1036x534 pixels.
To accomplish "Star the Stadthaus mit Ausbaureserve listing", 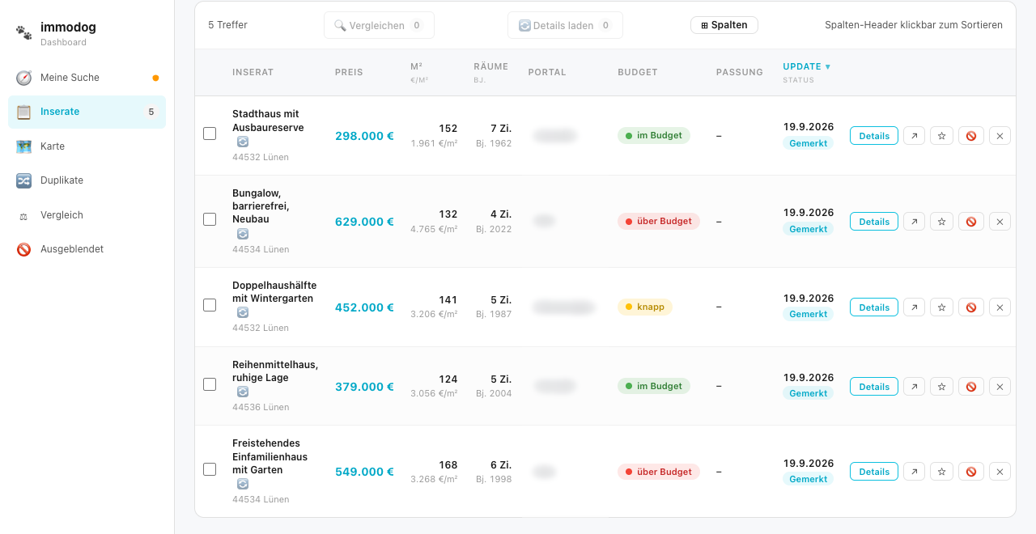I will point(941,136).
